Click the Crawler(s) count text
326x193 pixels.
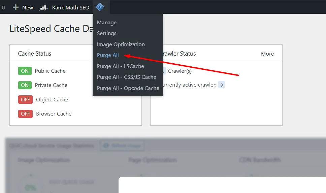180,71
